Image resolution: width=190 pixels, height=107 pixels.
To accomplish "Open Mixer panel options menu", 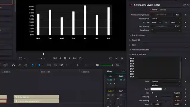I will 123,71.
